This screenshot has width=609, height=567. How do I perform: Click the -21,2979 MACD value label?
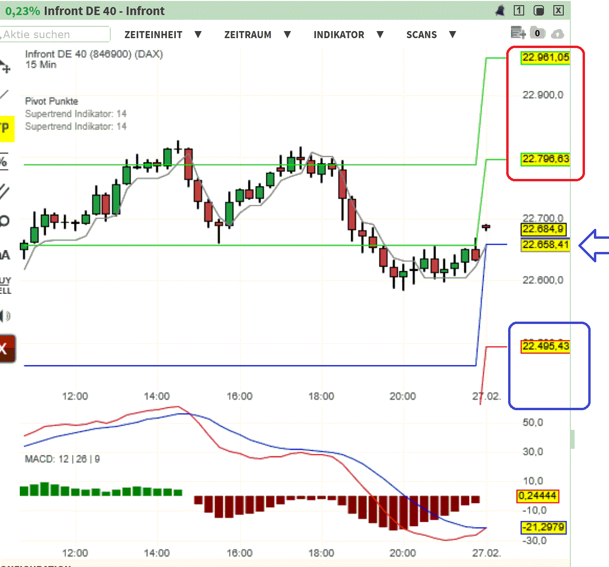[543, 527]
